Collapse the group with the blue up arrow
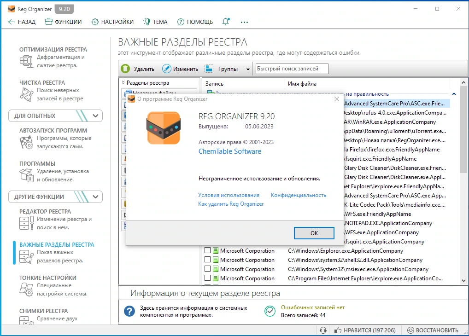 [454, 94]
